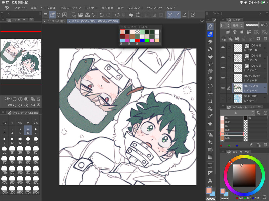The width and height of the screenshot is (269, 201).
Task: Open the ファイル menu
Action: [x=20, y=8]
